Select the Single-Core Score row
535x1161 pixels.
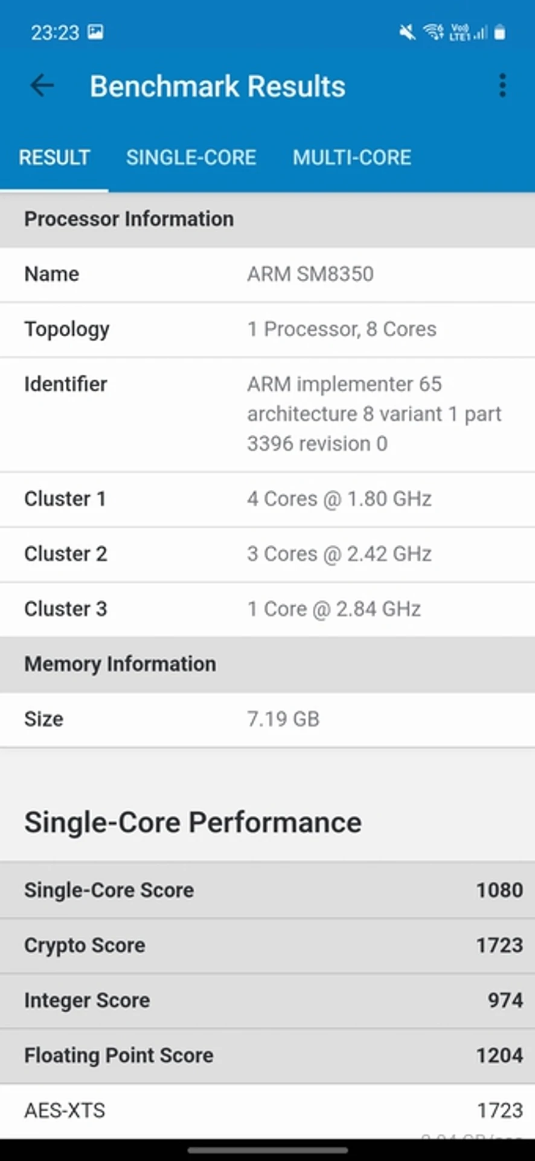pyautogui.click(x=267, y=889)
